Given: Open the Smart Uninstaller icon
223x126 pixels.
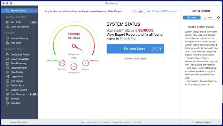Looking at the screenshot, I should [x=7, y=59].
